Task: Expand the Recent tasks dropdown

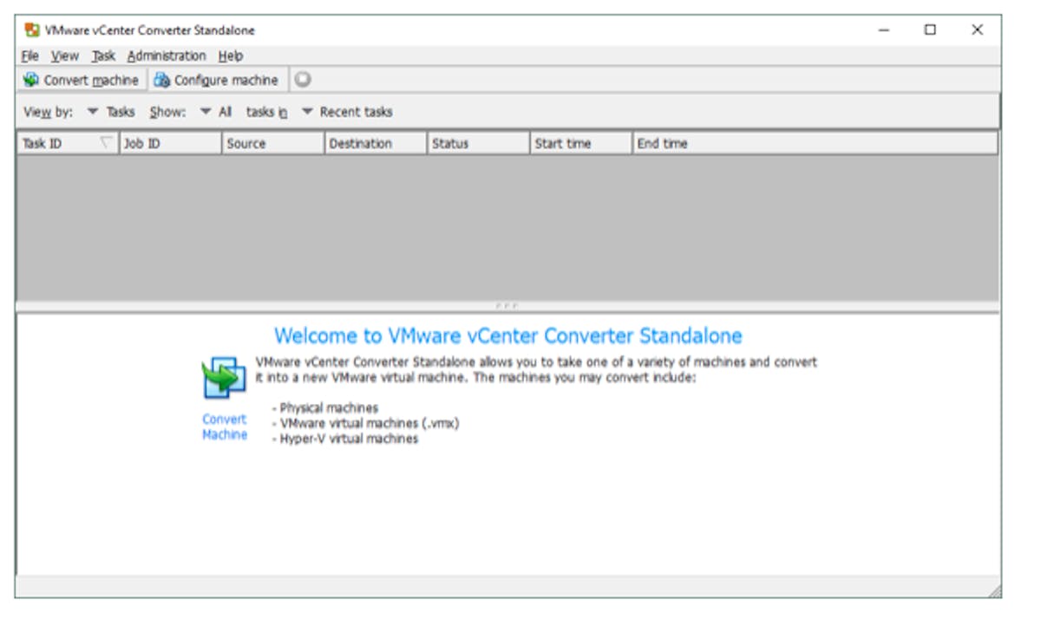Action: (347, 112)
